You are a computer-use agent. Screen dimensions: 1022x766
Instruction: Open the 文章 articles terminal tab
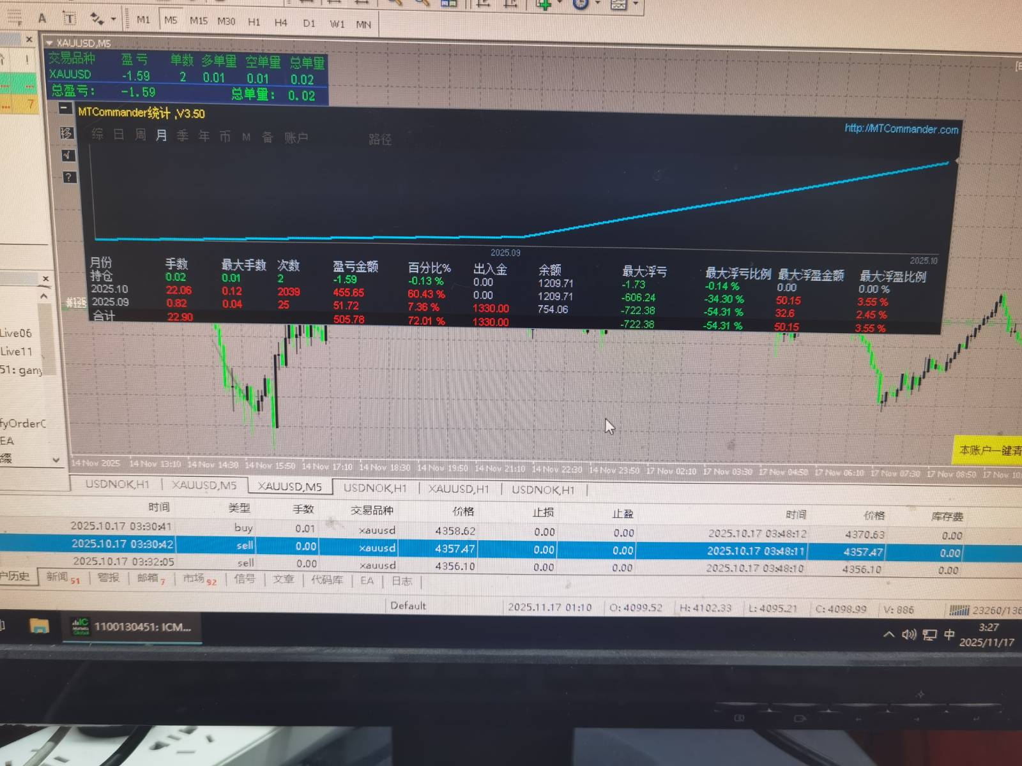[x=283, y=580]
